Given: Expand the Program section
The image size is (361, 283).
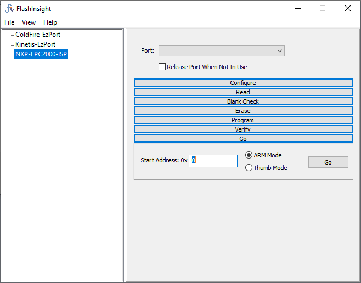Looking at the screenshot, I should click(243, 120).
